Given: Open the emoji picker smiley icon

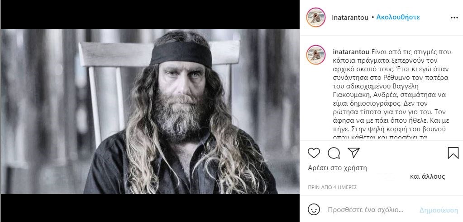Looking at the screenshot, I should coord(314,210).
